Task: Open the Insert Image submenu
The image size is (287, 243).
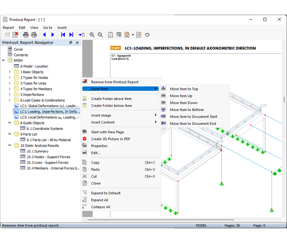Action: 121,115
